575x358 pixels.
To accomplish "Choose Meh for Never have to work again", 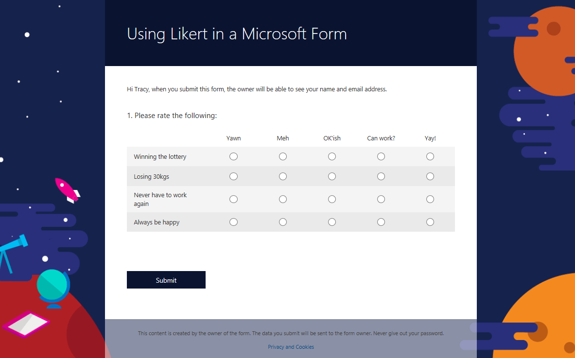I will coord(283,199).
